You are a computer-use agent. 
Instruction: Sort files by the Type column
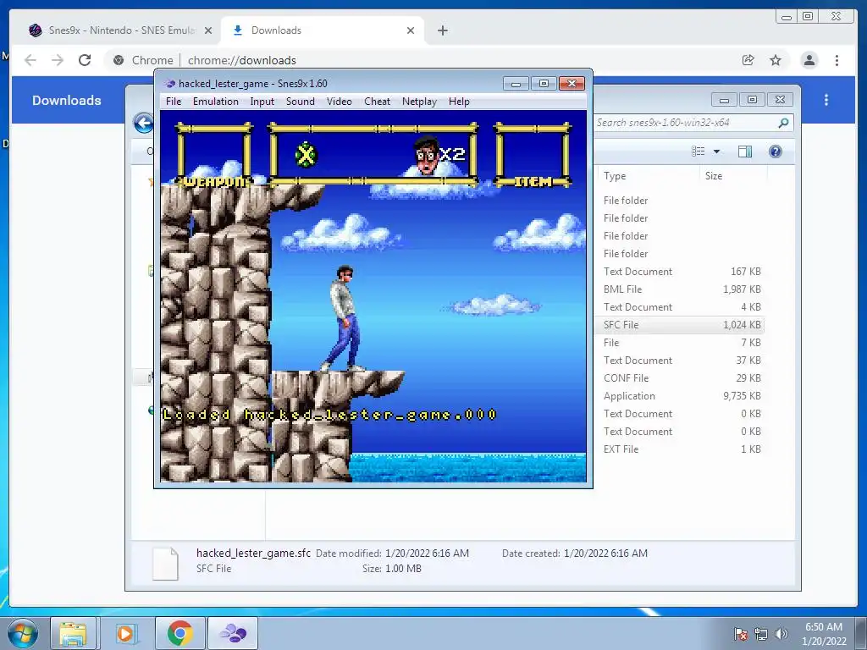pos(615,176)
